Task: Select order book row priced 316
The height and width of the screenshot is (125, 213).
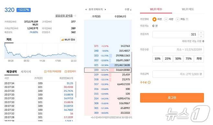Action: (x=108, y=89)
